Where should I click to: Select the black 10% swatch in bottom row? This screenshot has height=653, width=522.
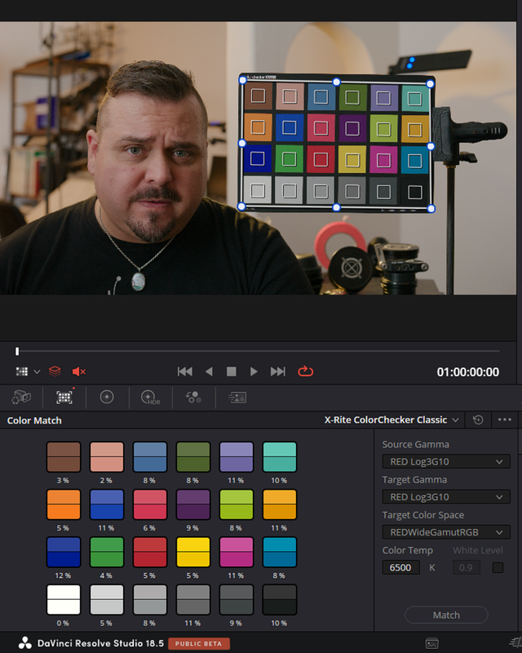pos(280,600)
